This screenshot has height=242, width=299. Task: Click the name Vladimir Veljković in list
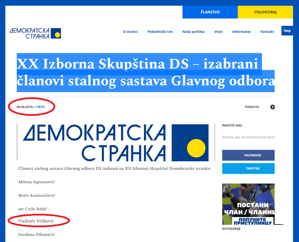click(x=36, y=221)
